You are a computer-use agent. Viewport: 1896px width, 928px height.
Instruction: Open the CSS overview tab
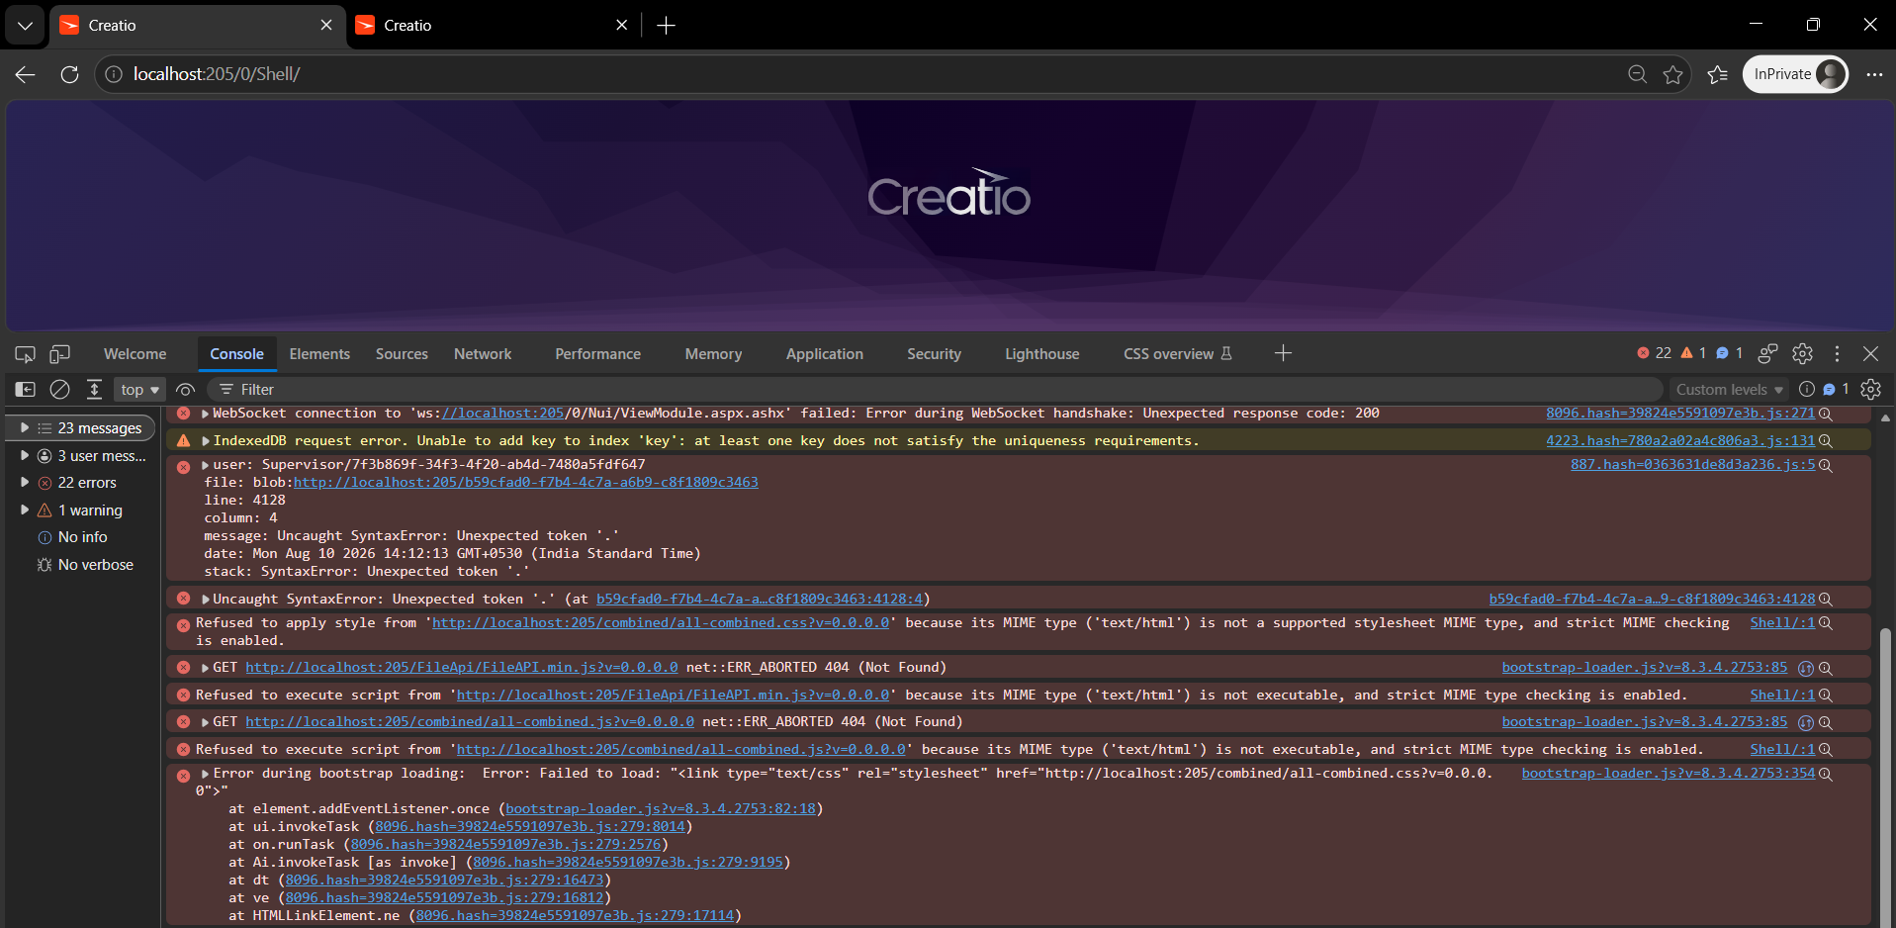pos(1177,354)
